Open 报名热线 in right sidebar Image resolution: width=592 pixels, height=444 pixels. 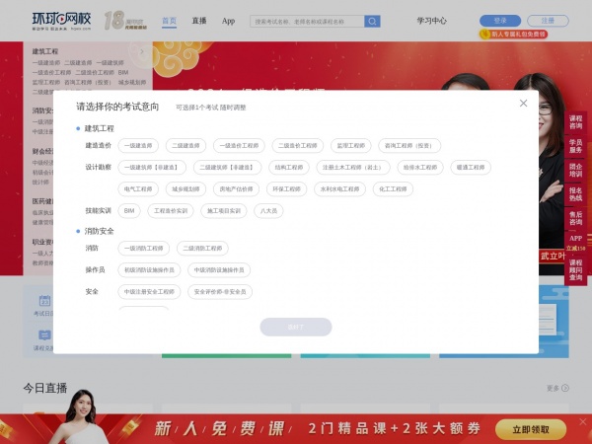pos(575,194)
